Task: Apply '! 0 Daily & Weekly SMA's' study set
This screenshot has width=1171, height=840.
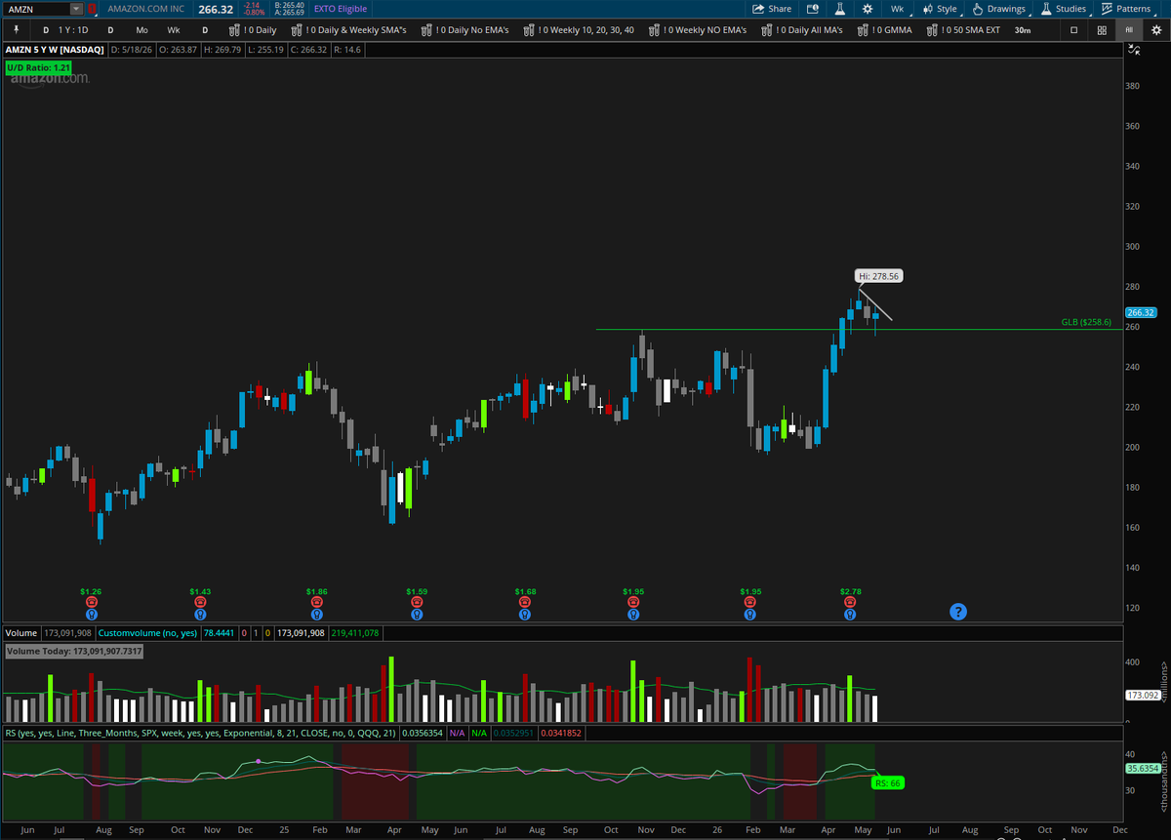Action: tap(349, 30)
